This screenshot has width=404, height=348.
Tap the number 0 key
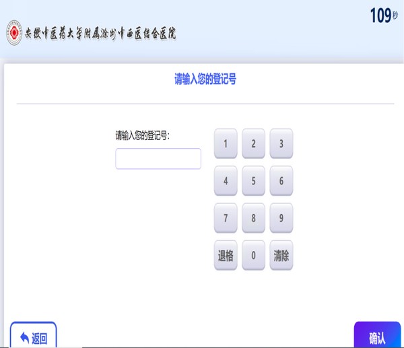pos(253,255)
